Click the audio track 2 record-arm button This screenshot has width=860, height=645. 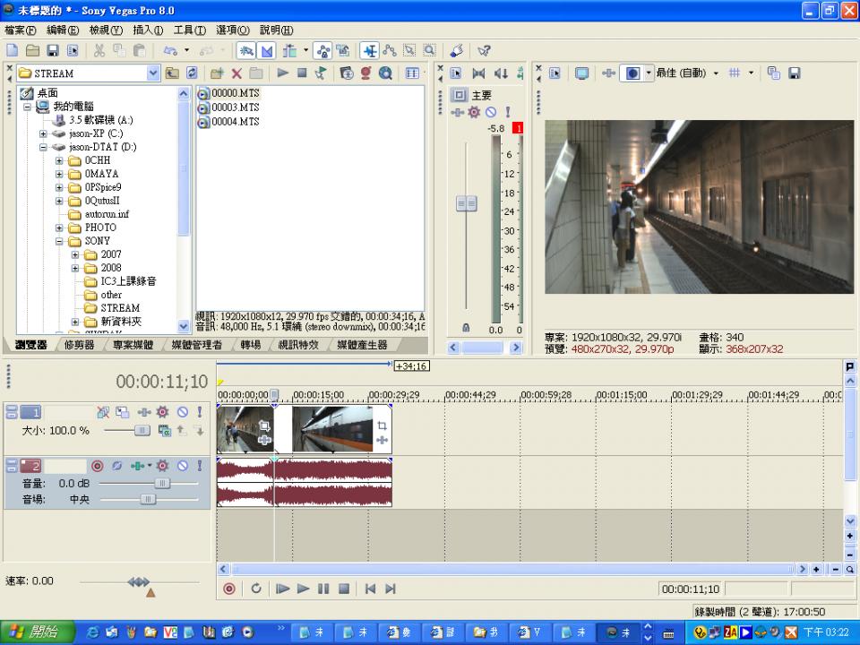click(x=98, y=466)
